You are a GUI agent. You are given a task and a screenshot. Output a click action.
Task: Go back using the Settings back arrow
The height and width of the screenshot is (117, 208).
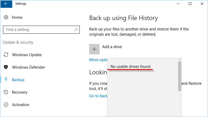pos(6,4)
